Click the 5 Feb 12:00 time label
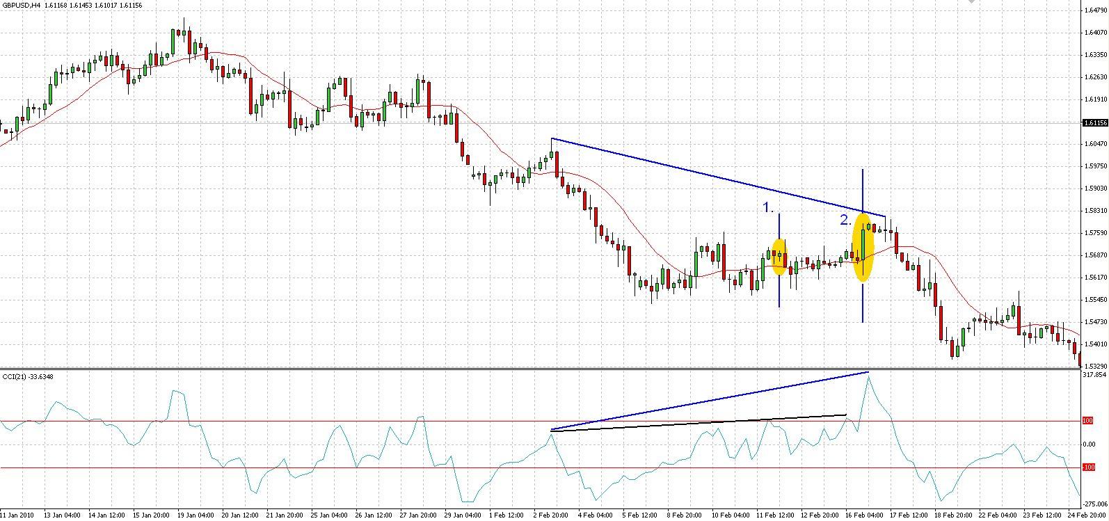This screenshot has height=521, width=1109. 639,516
